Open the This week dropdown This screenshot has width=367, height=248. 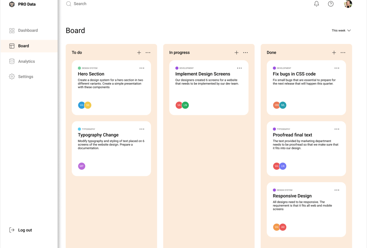[x=341, y=30]
